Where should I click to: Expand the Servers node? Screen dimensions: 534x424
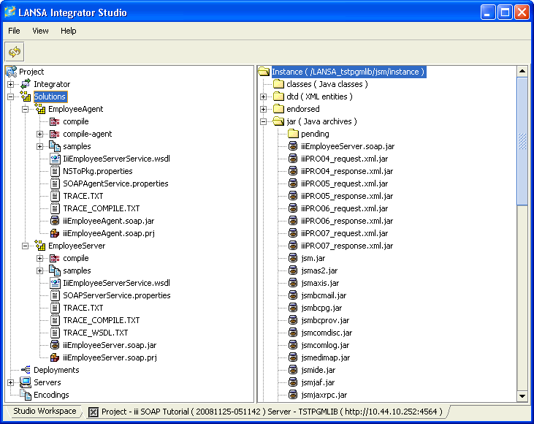point(10,382)
